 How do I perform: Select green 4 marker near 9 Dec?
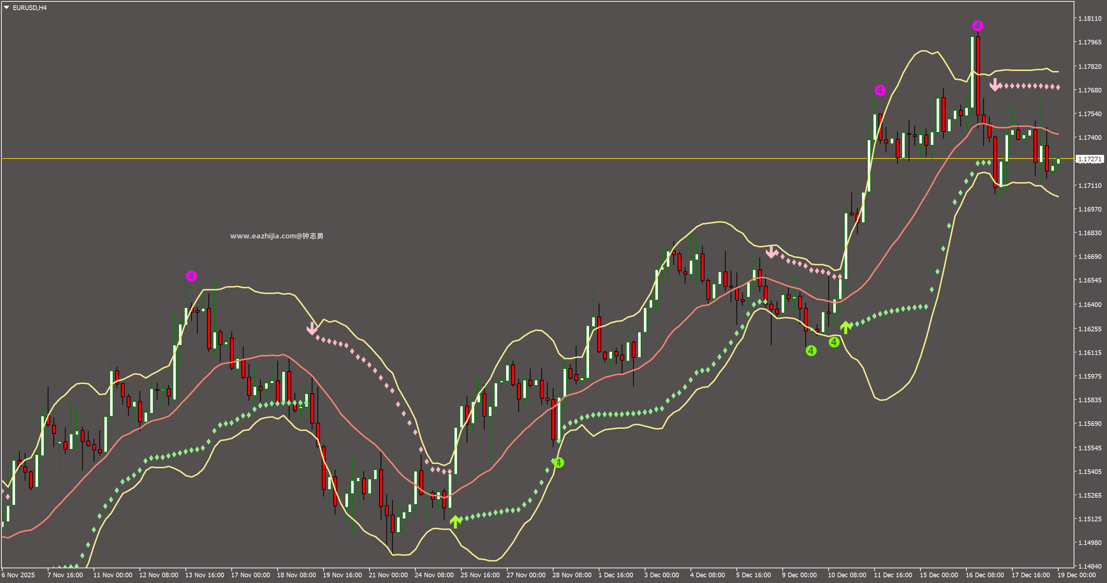click(x=811, y=351)
